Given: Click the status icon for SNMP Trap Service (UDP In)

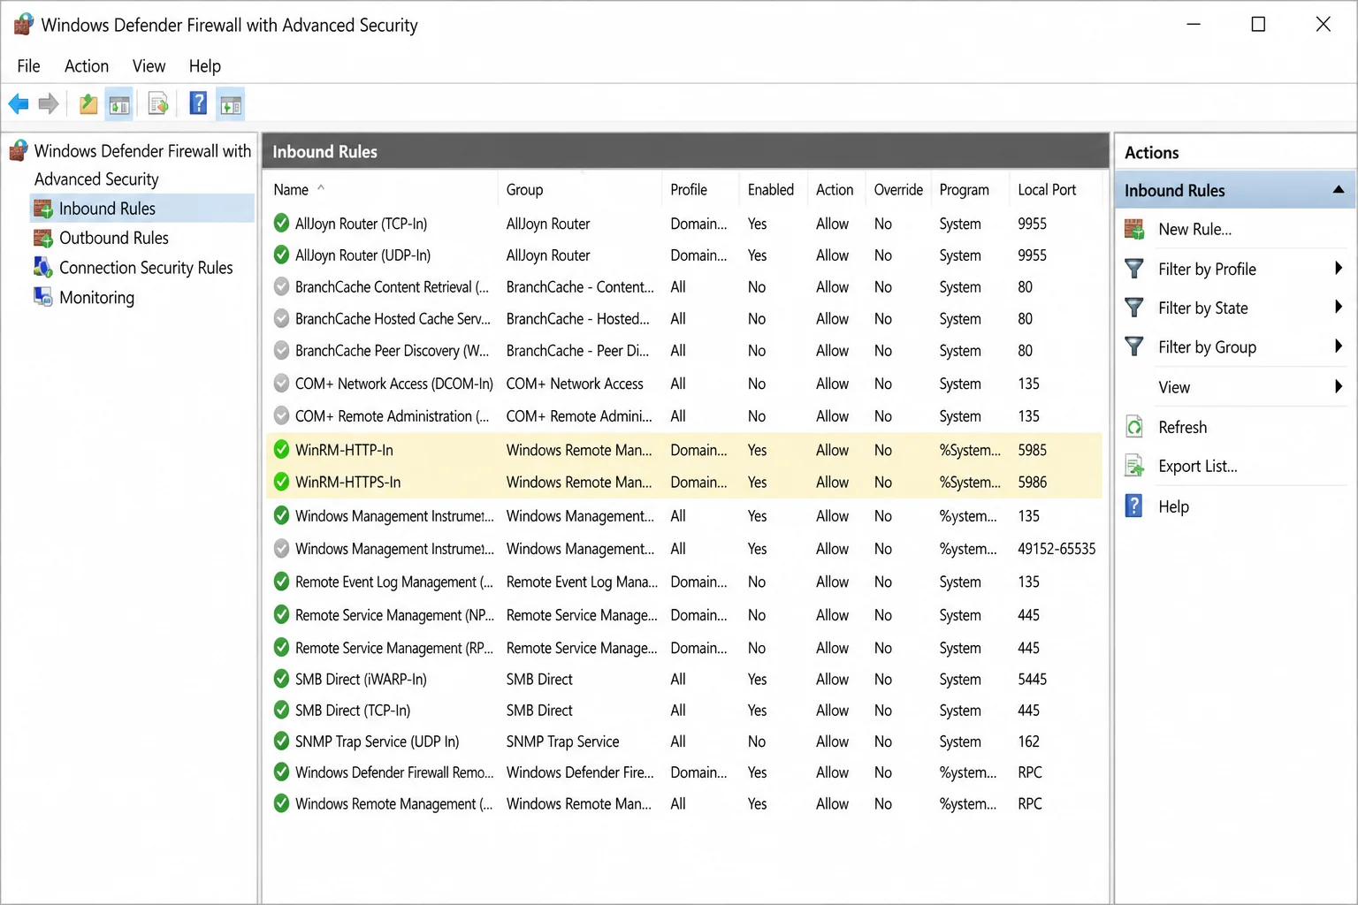Looking at the screenshot, I should pos(281,741).
